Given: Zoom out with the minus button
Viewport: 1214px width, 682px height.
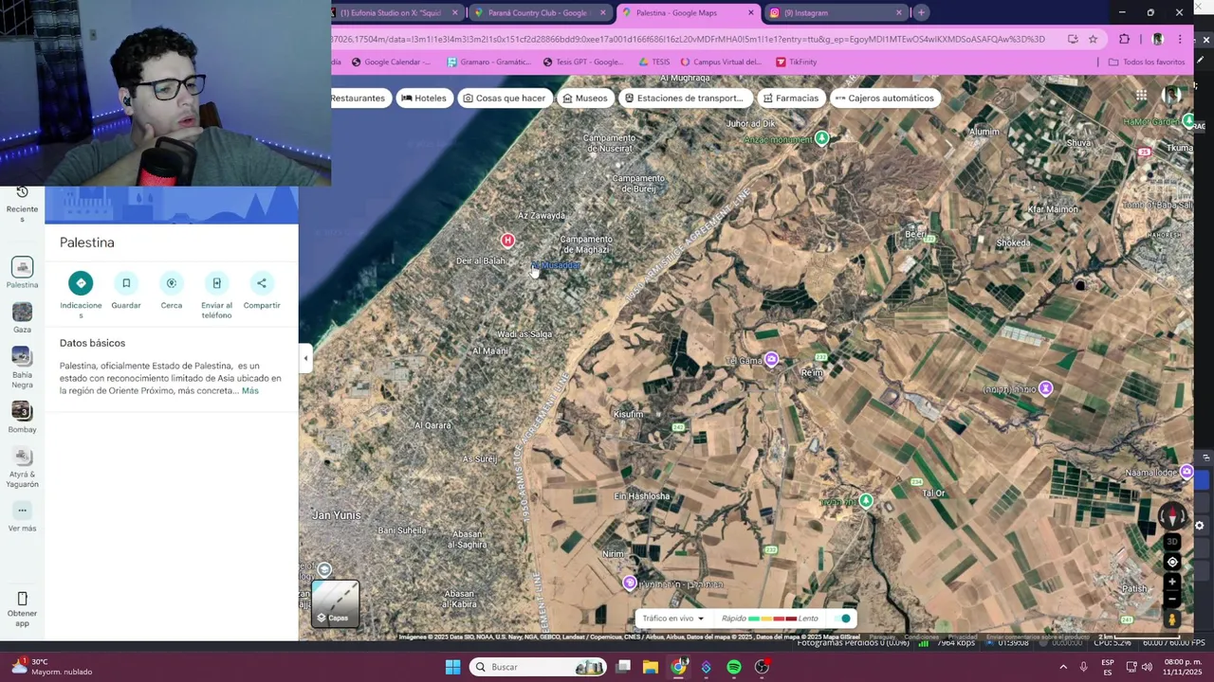Looking at the screenshot, I should (x=1172, y=600).
